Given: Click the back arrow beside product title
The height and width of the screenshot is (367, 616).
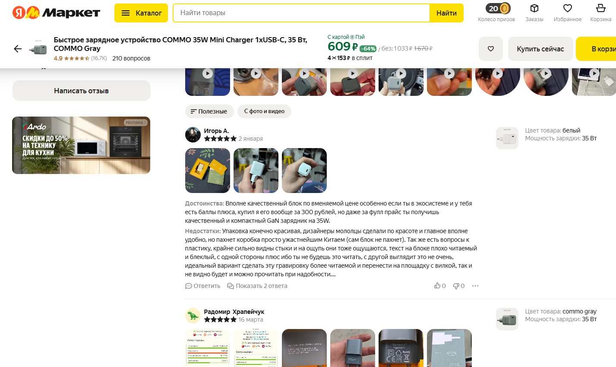Looking at the screenshot, I should point(18,49).
